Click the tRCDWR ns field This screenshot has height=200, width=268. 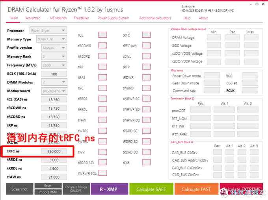coord(54,108)
